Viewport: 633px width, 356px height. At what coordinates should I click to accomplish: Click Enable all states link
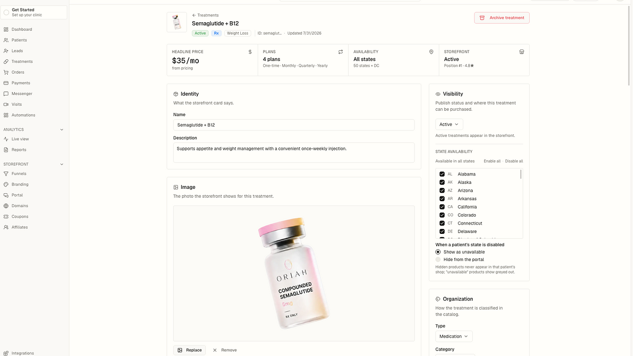[492, 161]
